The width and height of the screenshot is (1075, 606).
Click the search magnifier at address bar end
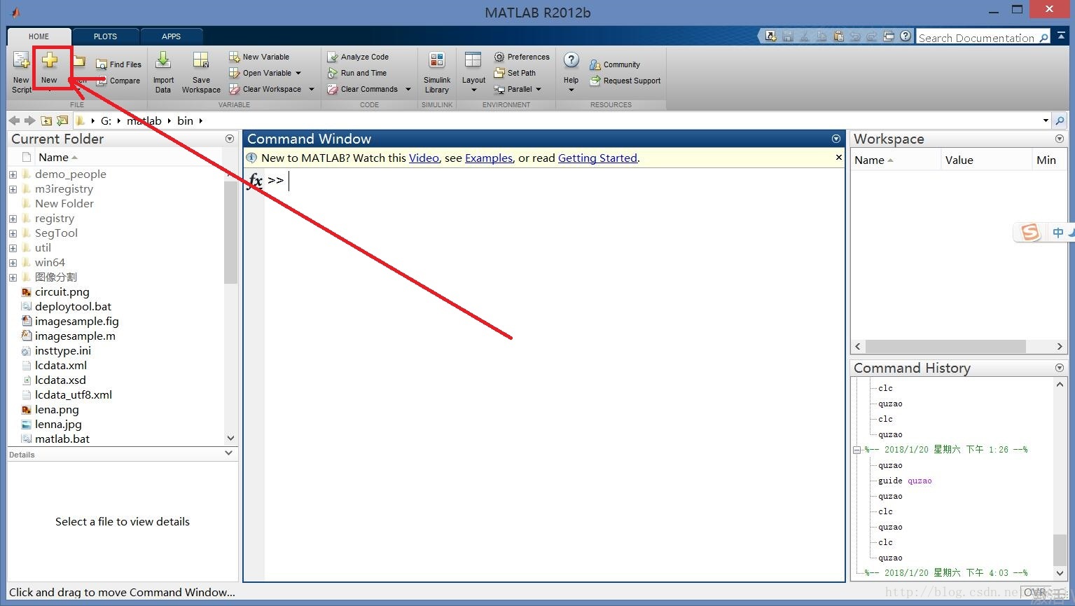coord(1060,120)
